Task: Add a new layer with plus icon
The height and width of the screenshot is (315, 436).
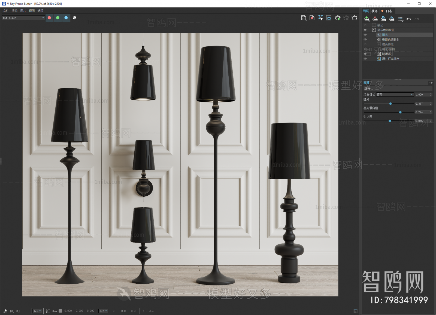Action: [367, 19]
